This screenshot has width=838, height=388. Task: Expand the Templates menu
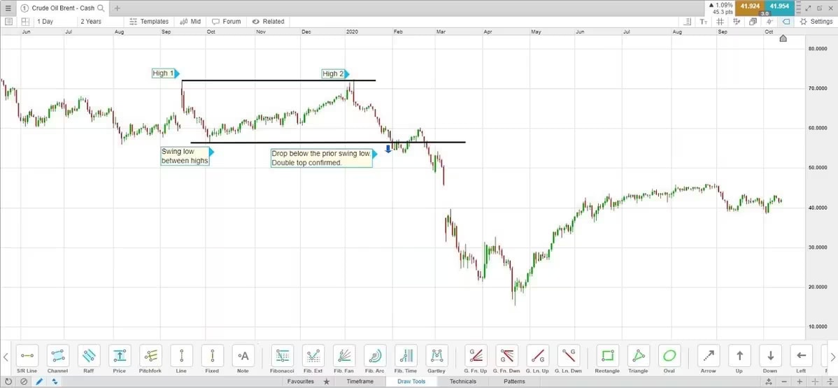[149, 22]
